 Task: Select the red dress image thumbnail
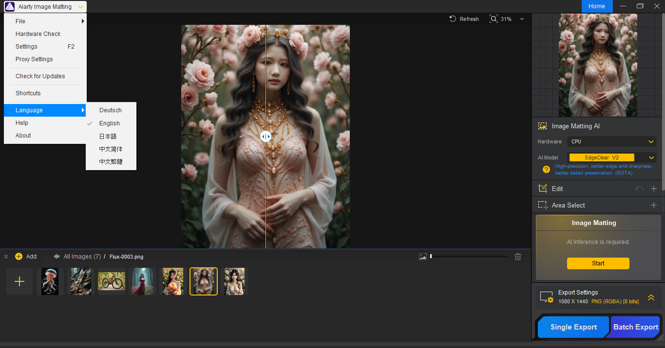142,281
